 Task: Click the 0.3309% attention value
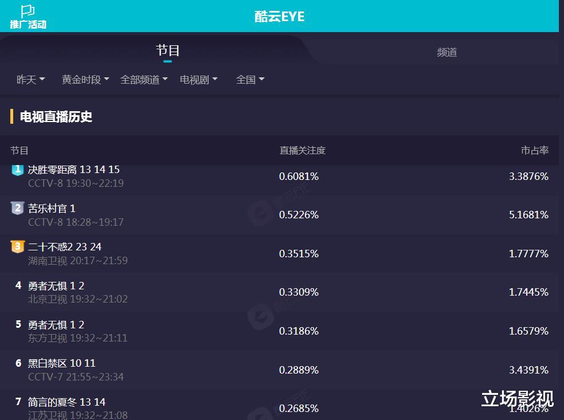(x=299, y=292)
